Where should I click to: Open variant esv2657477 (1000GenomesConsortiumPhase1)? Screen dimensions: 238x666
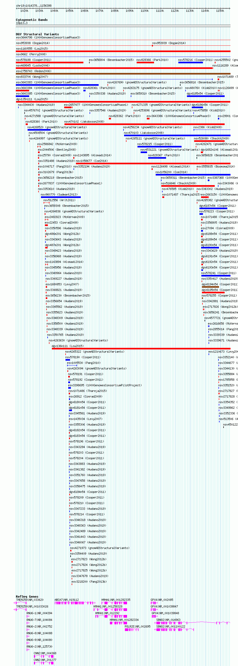click(x=96, y=105)
